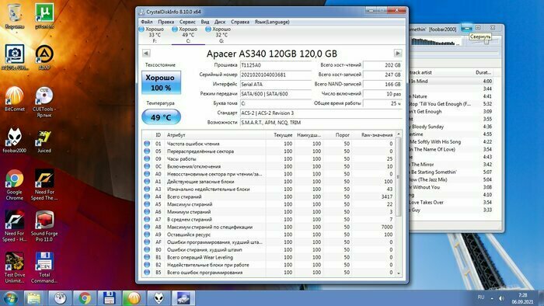Open File Explorer from the taskbar
The width and height of the screenshot is (544, 306).
click(33, 298)
